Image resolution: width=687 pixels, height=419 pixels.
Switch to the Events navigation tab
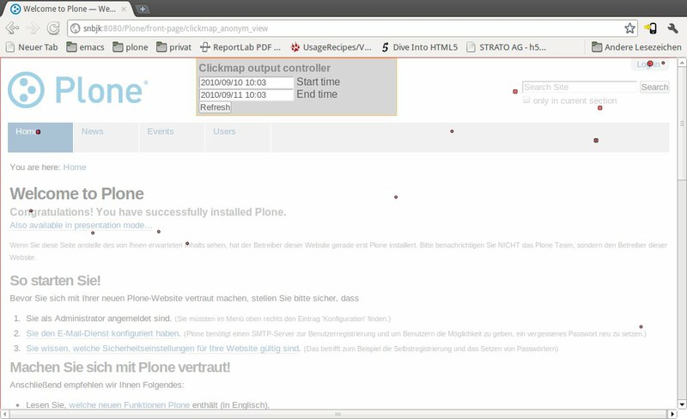[x=161, y=131]
